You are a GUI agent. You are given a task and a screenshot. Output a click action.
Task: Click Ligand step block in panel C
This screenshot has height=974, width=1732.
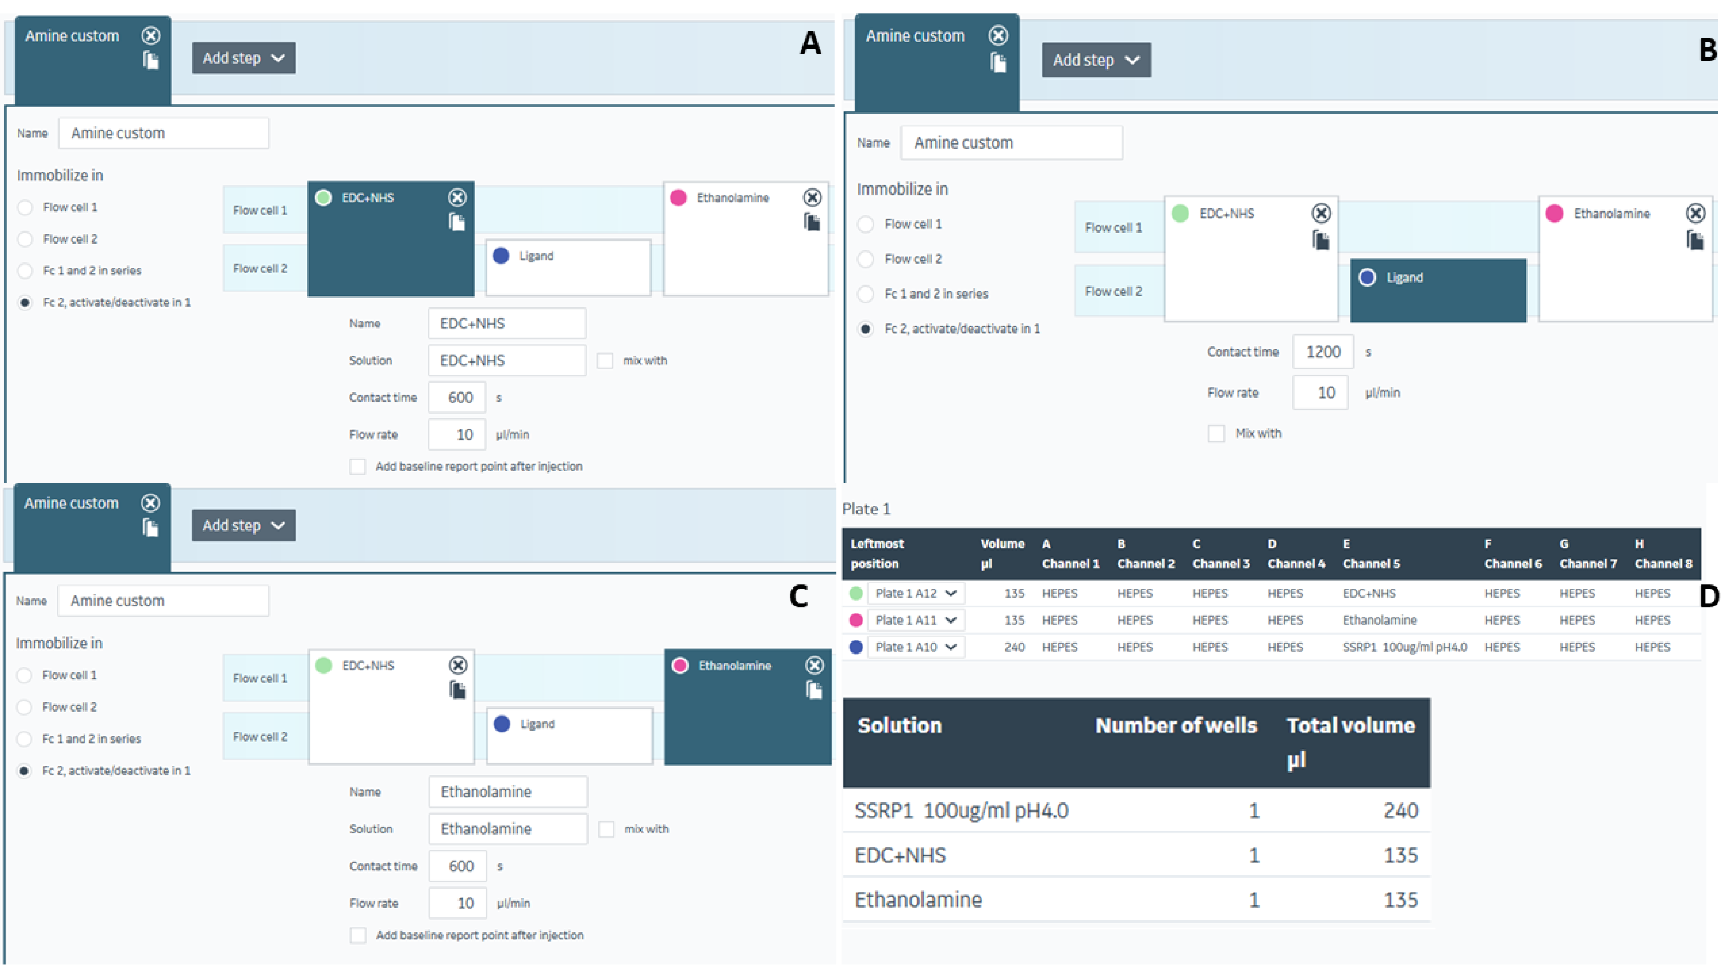pyautogui.click(x=569, y=735)
